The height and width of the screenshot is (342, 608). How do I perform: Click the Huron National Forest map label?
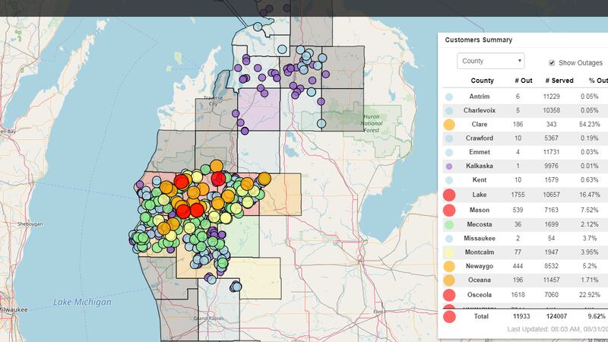pyautogui.click(x=372, y=123)
